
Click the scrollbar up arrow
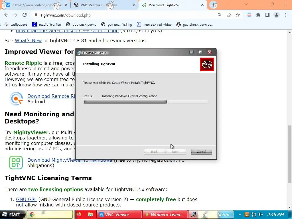pyautogui.click(x=289, y=32)
